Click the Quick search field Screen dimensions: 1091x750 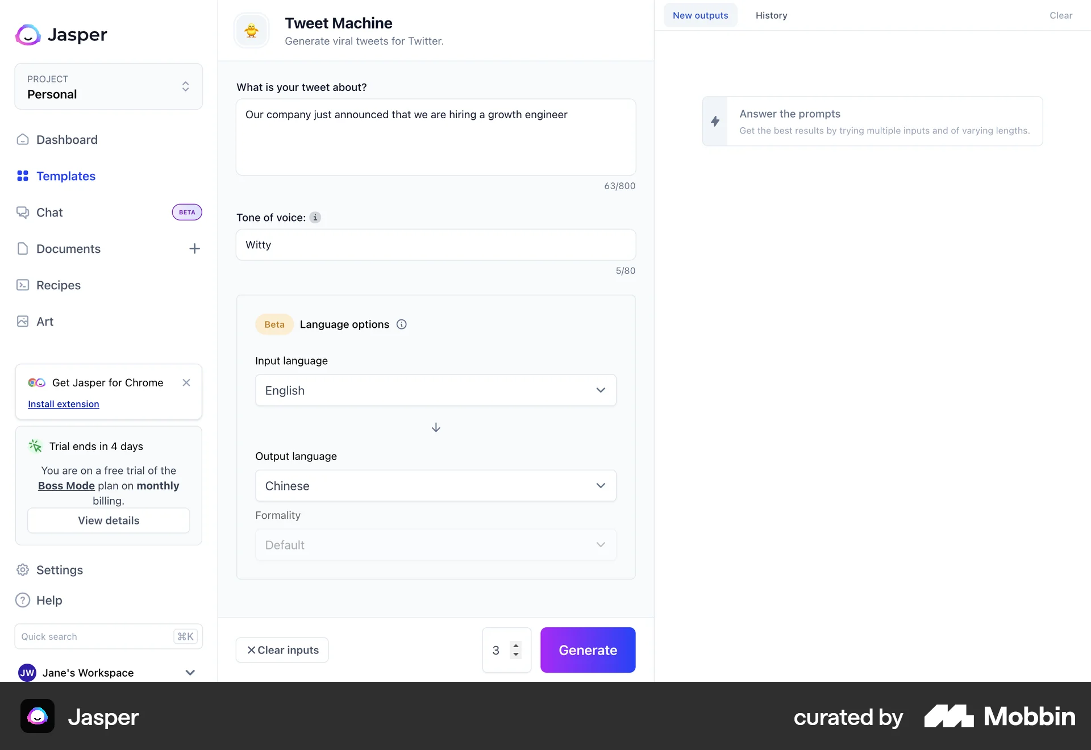point(94,636)
